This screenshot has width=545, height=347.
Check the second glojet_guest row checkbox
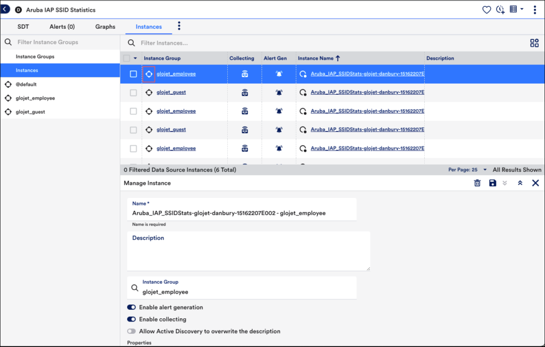133,130
